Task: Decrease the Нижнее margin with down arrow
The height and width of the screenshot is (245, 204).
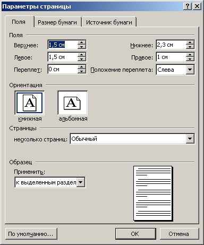Action: click(190, 47)
